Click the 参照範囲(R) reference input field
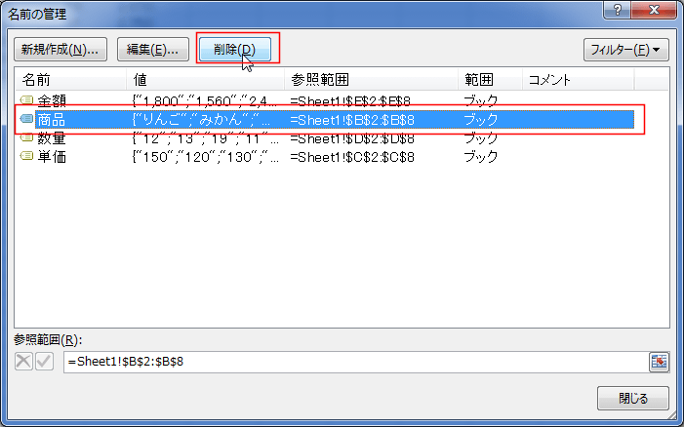The width and height of the screenshot is (684, 427). click(x=355, y=362)
